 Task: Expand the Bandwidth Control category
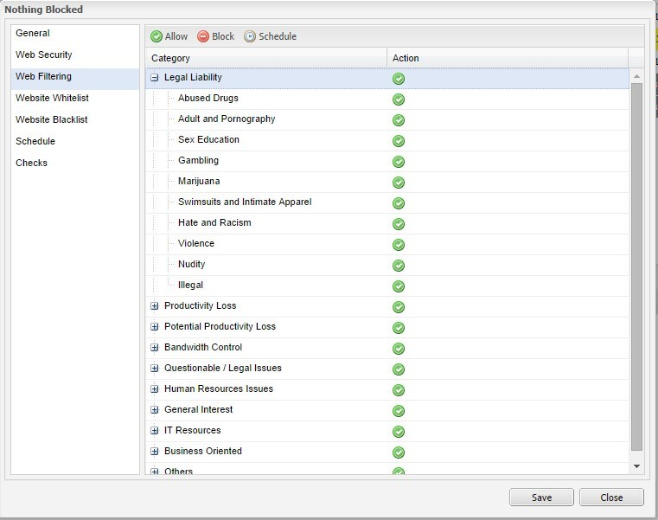click(155, 347)
